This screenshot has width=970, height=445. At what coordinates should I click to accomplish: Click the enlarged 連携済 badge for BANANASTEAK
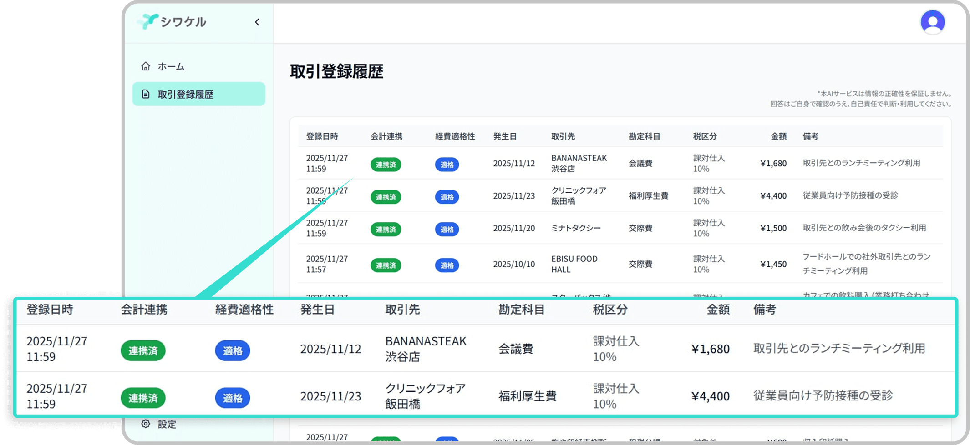click(x=143, y=350)
